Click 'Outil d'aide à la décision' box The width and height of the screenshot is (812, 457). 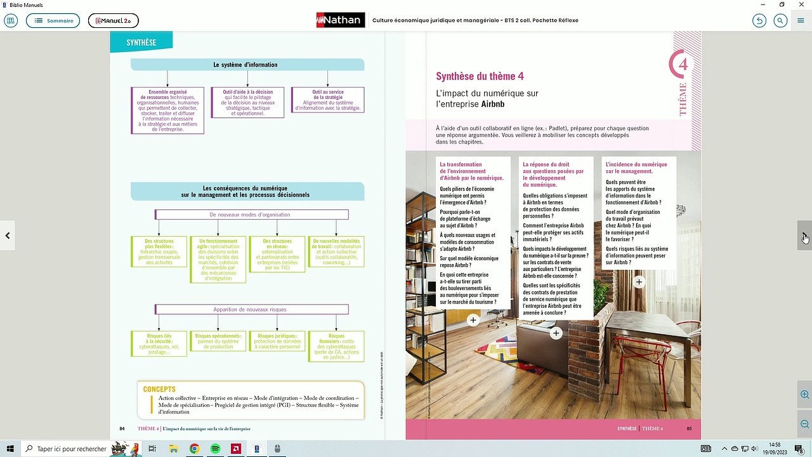pyautogui.click(x=247, y=103)
